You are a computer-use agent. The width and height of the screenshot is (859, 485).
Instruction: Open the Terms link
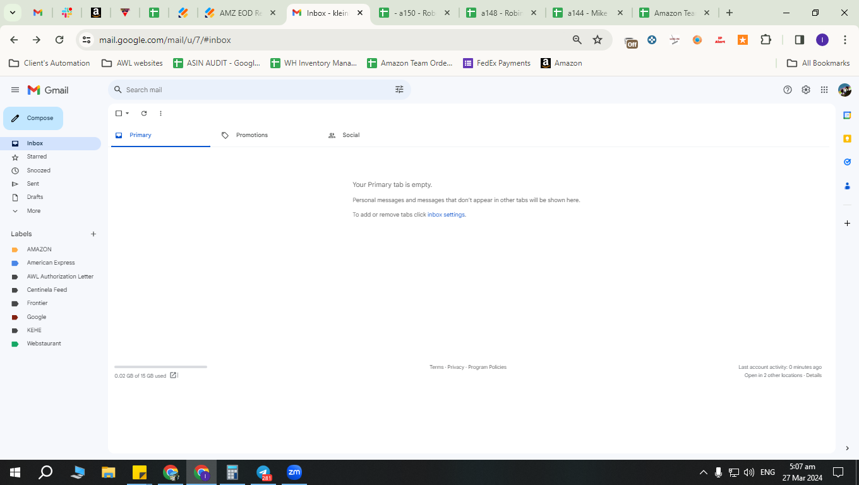pos(436,367)
